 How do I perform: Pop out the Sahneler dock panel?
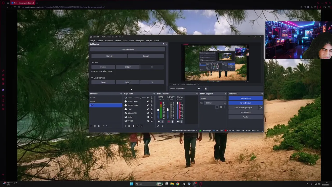[x=121, y=94]
